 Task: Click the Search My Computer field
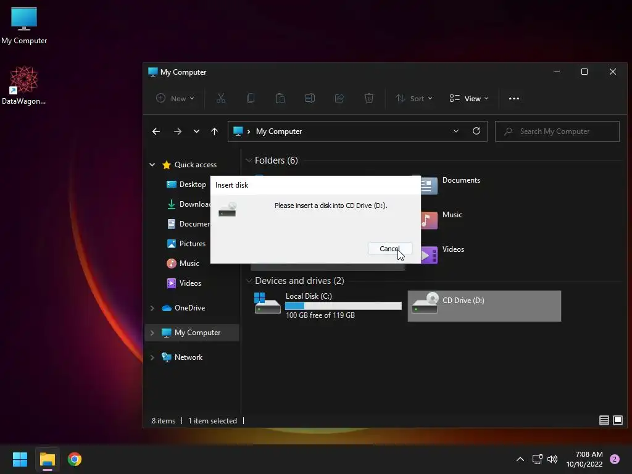coord(557,131)
